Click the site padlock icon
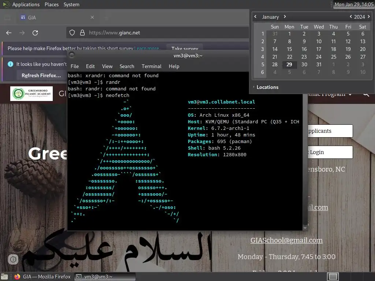The image size is (375, 281). click(x=82, y=33)
